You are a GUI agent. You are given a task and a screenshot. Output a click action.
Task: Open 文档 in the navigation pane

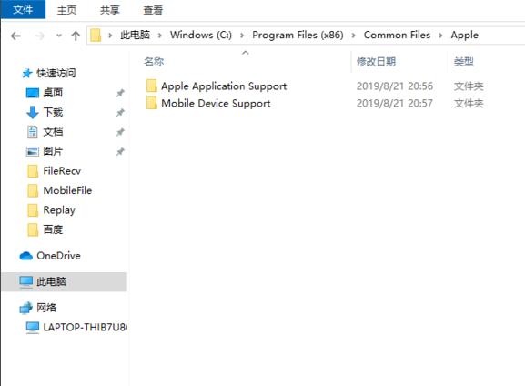[53, 132]
